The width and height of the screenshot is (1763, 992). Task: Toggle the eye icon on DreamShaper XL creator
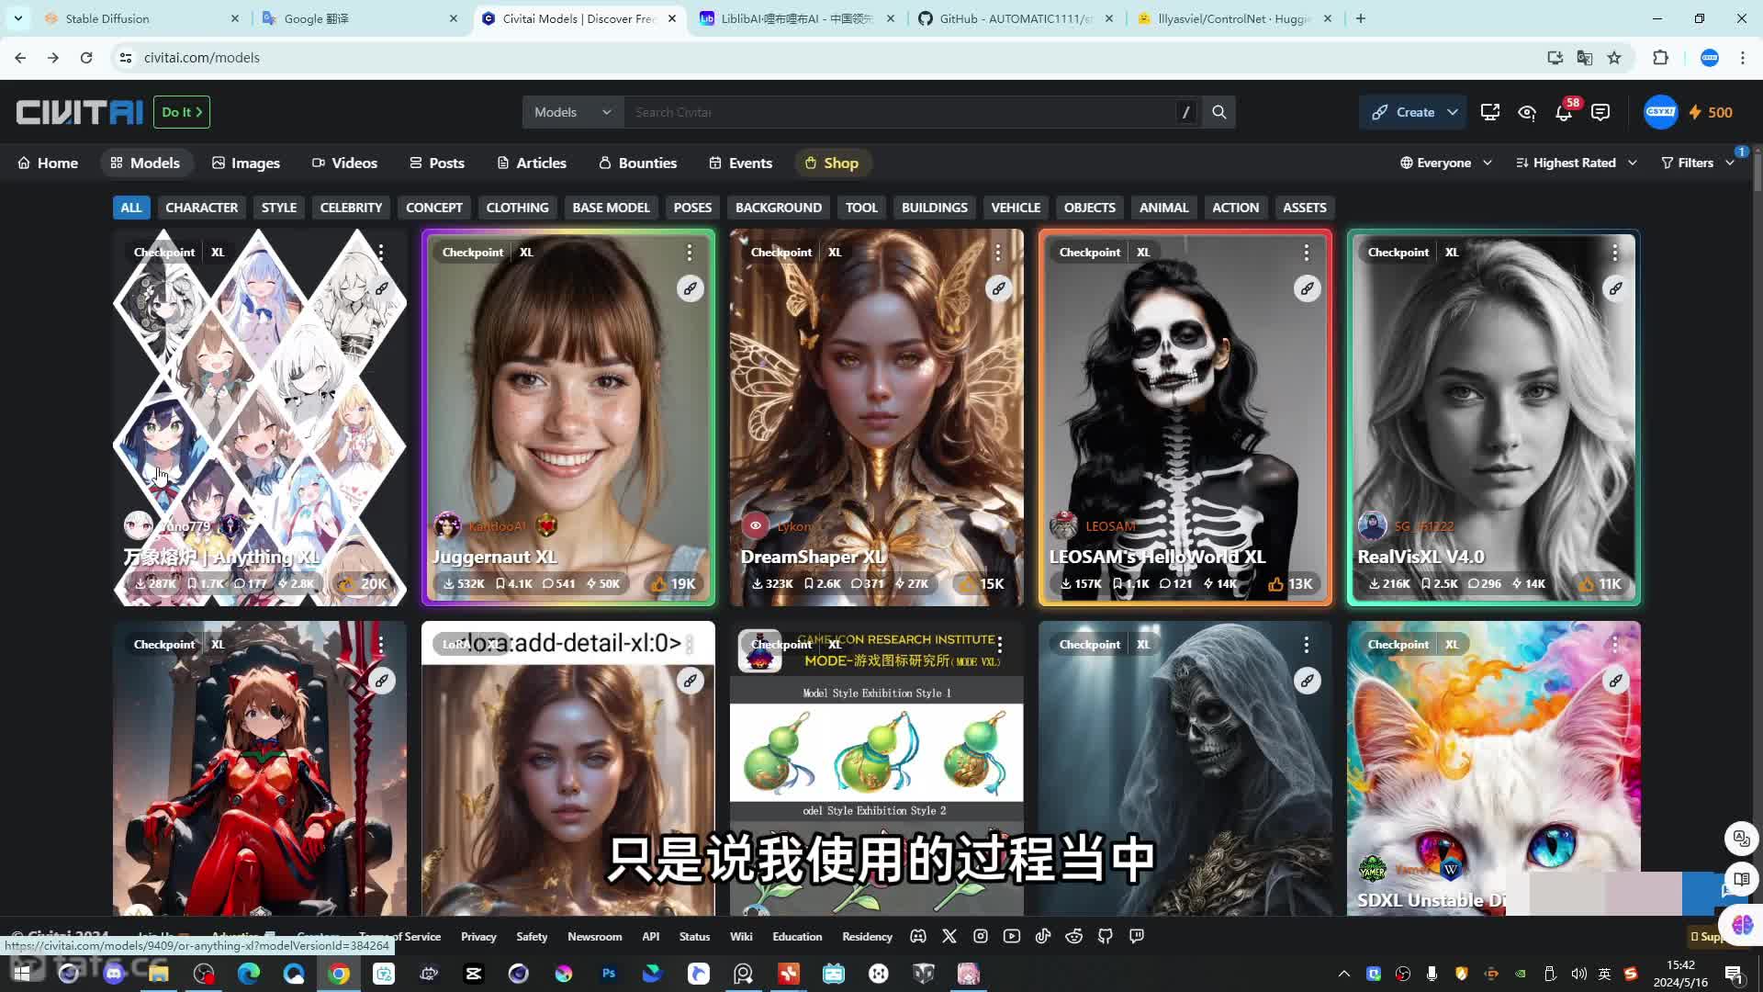(x=756, y=525)
